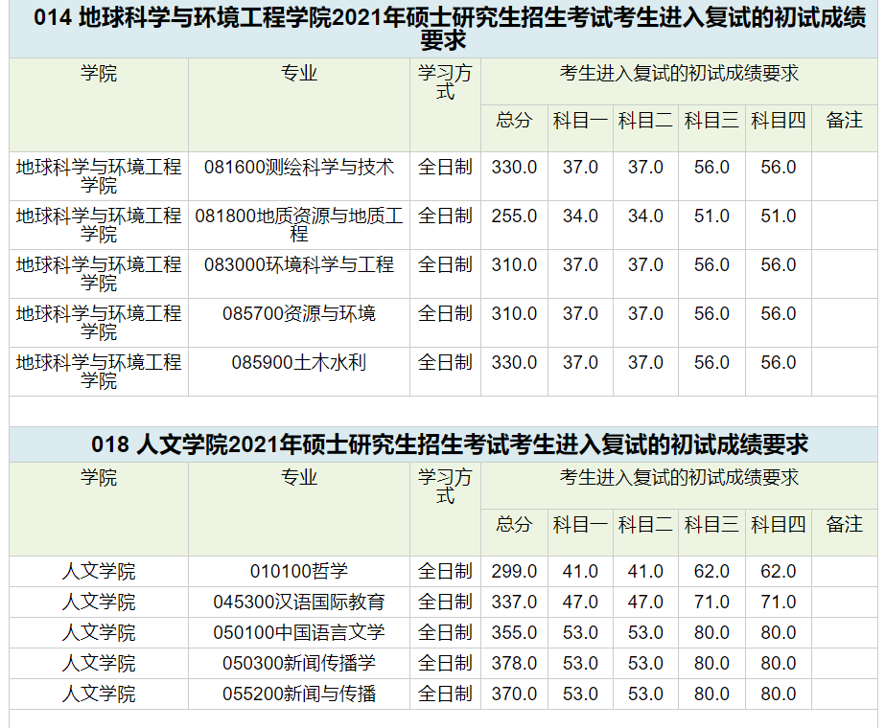The image size is (886, 728).
Task: Click the 050300新闻传播学 major cell
Action: [x=299, y=663]
